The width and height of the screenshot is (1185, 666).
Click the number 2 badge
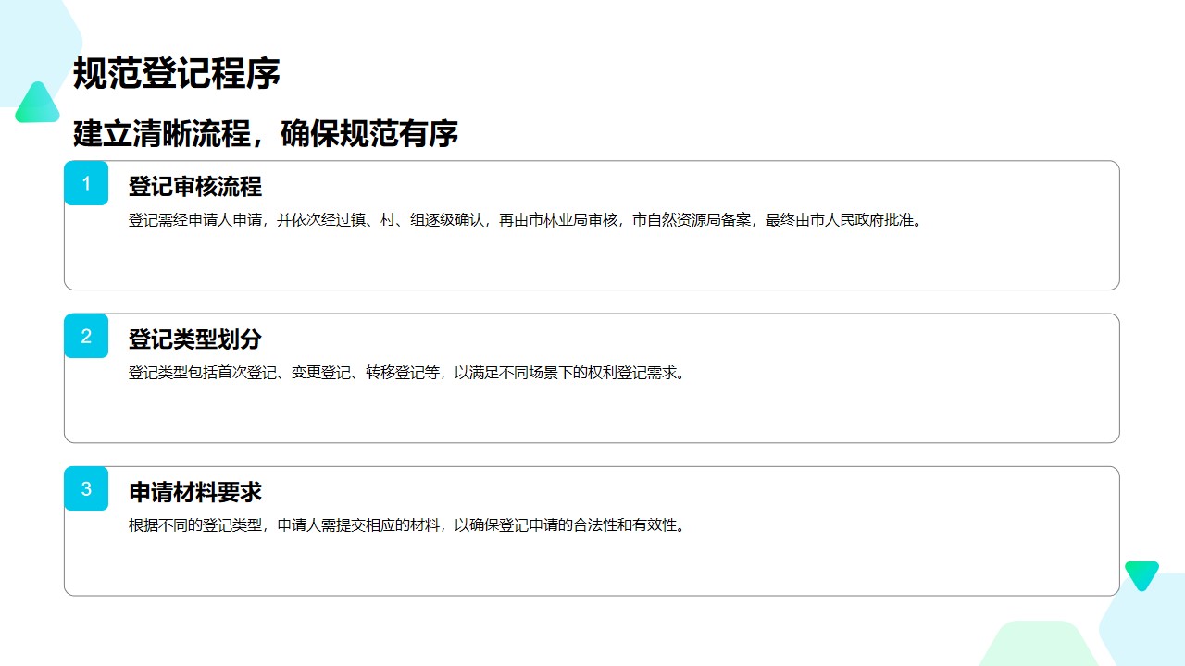86,336
